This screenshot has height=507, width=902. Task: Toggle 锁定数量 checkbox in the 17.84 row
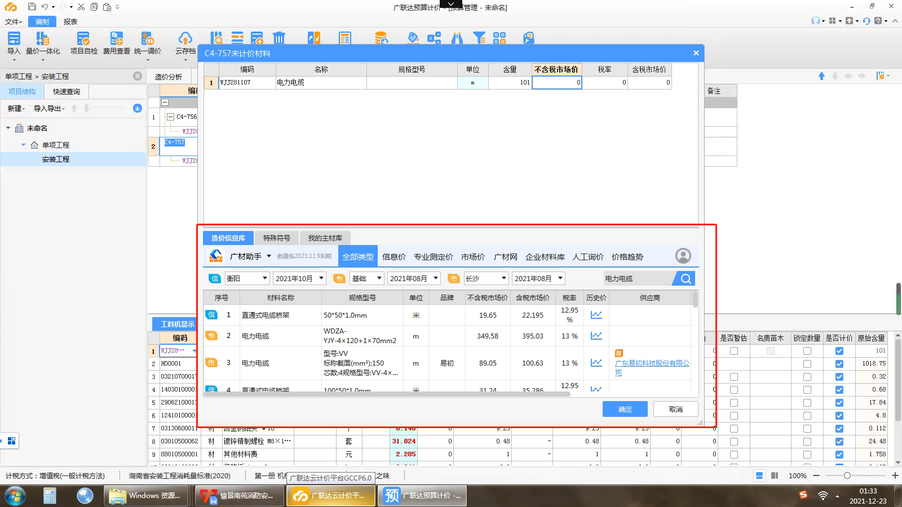click(807, 403)
